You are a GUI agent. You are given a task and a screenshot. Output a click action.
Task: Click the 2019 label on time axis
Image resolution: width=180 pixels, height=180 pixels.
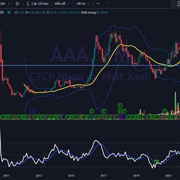point(136,175)
